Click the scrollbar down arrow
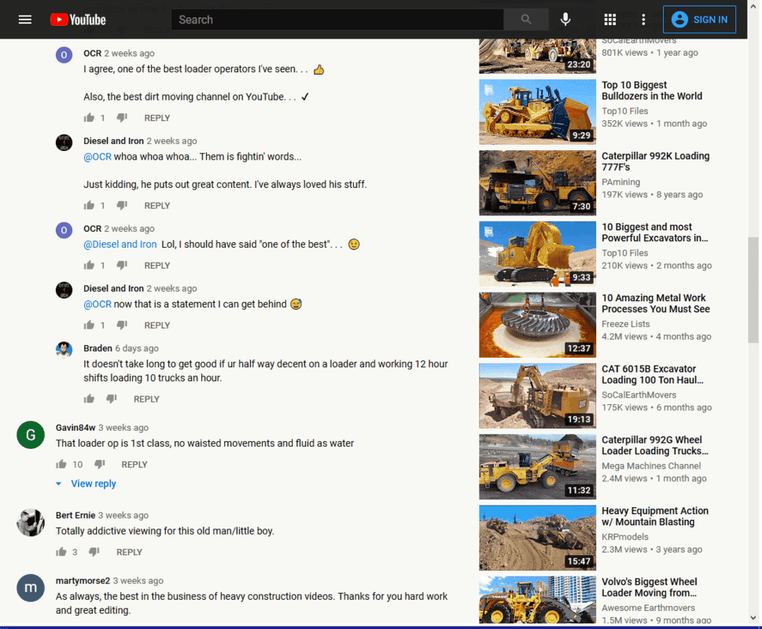762x629 pixels. [x=753, y=618]
